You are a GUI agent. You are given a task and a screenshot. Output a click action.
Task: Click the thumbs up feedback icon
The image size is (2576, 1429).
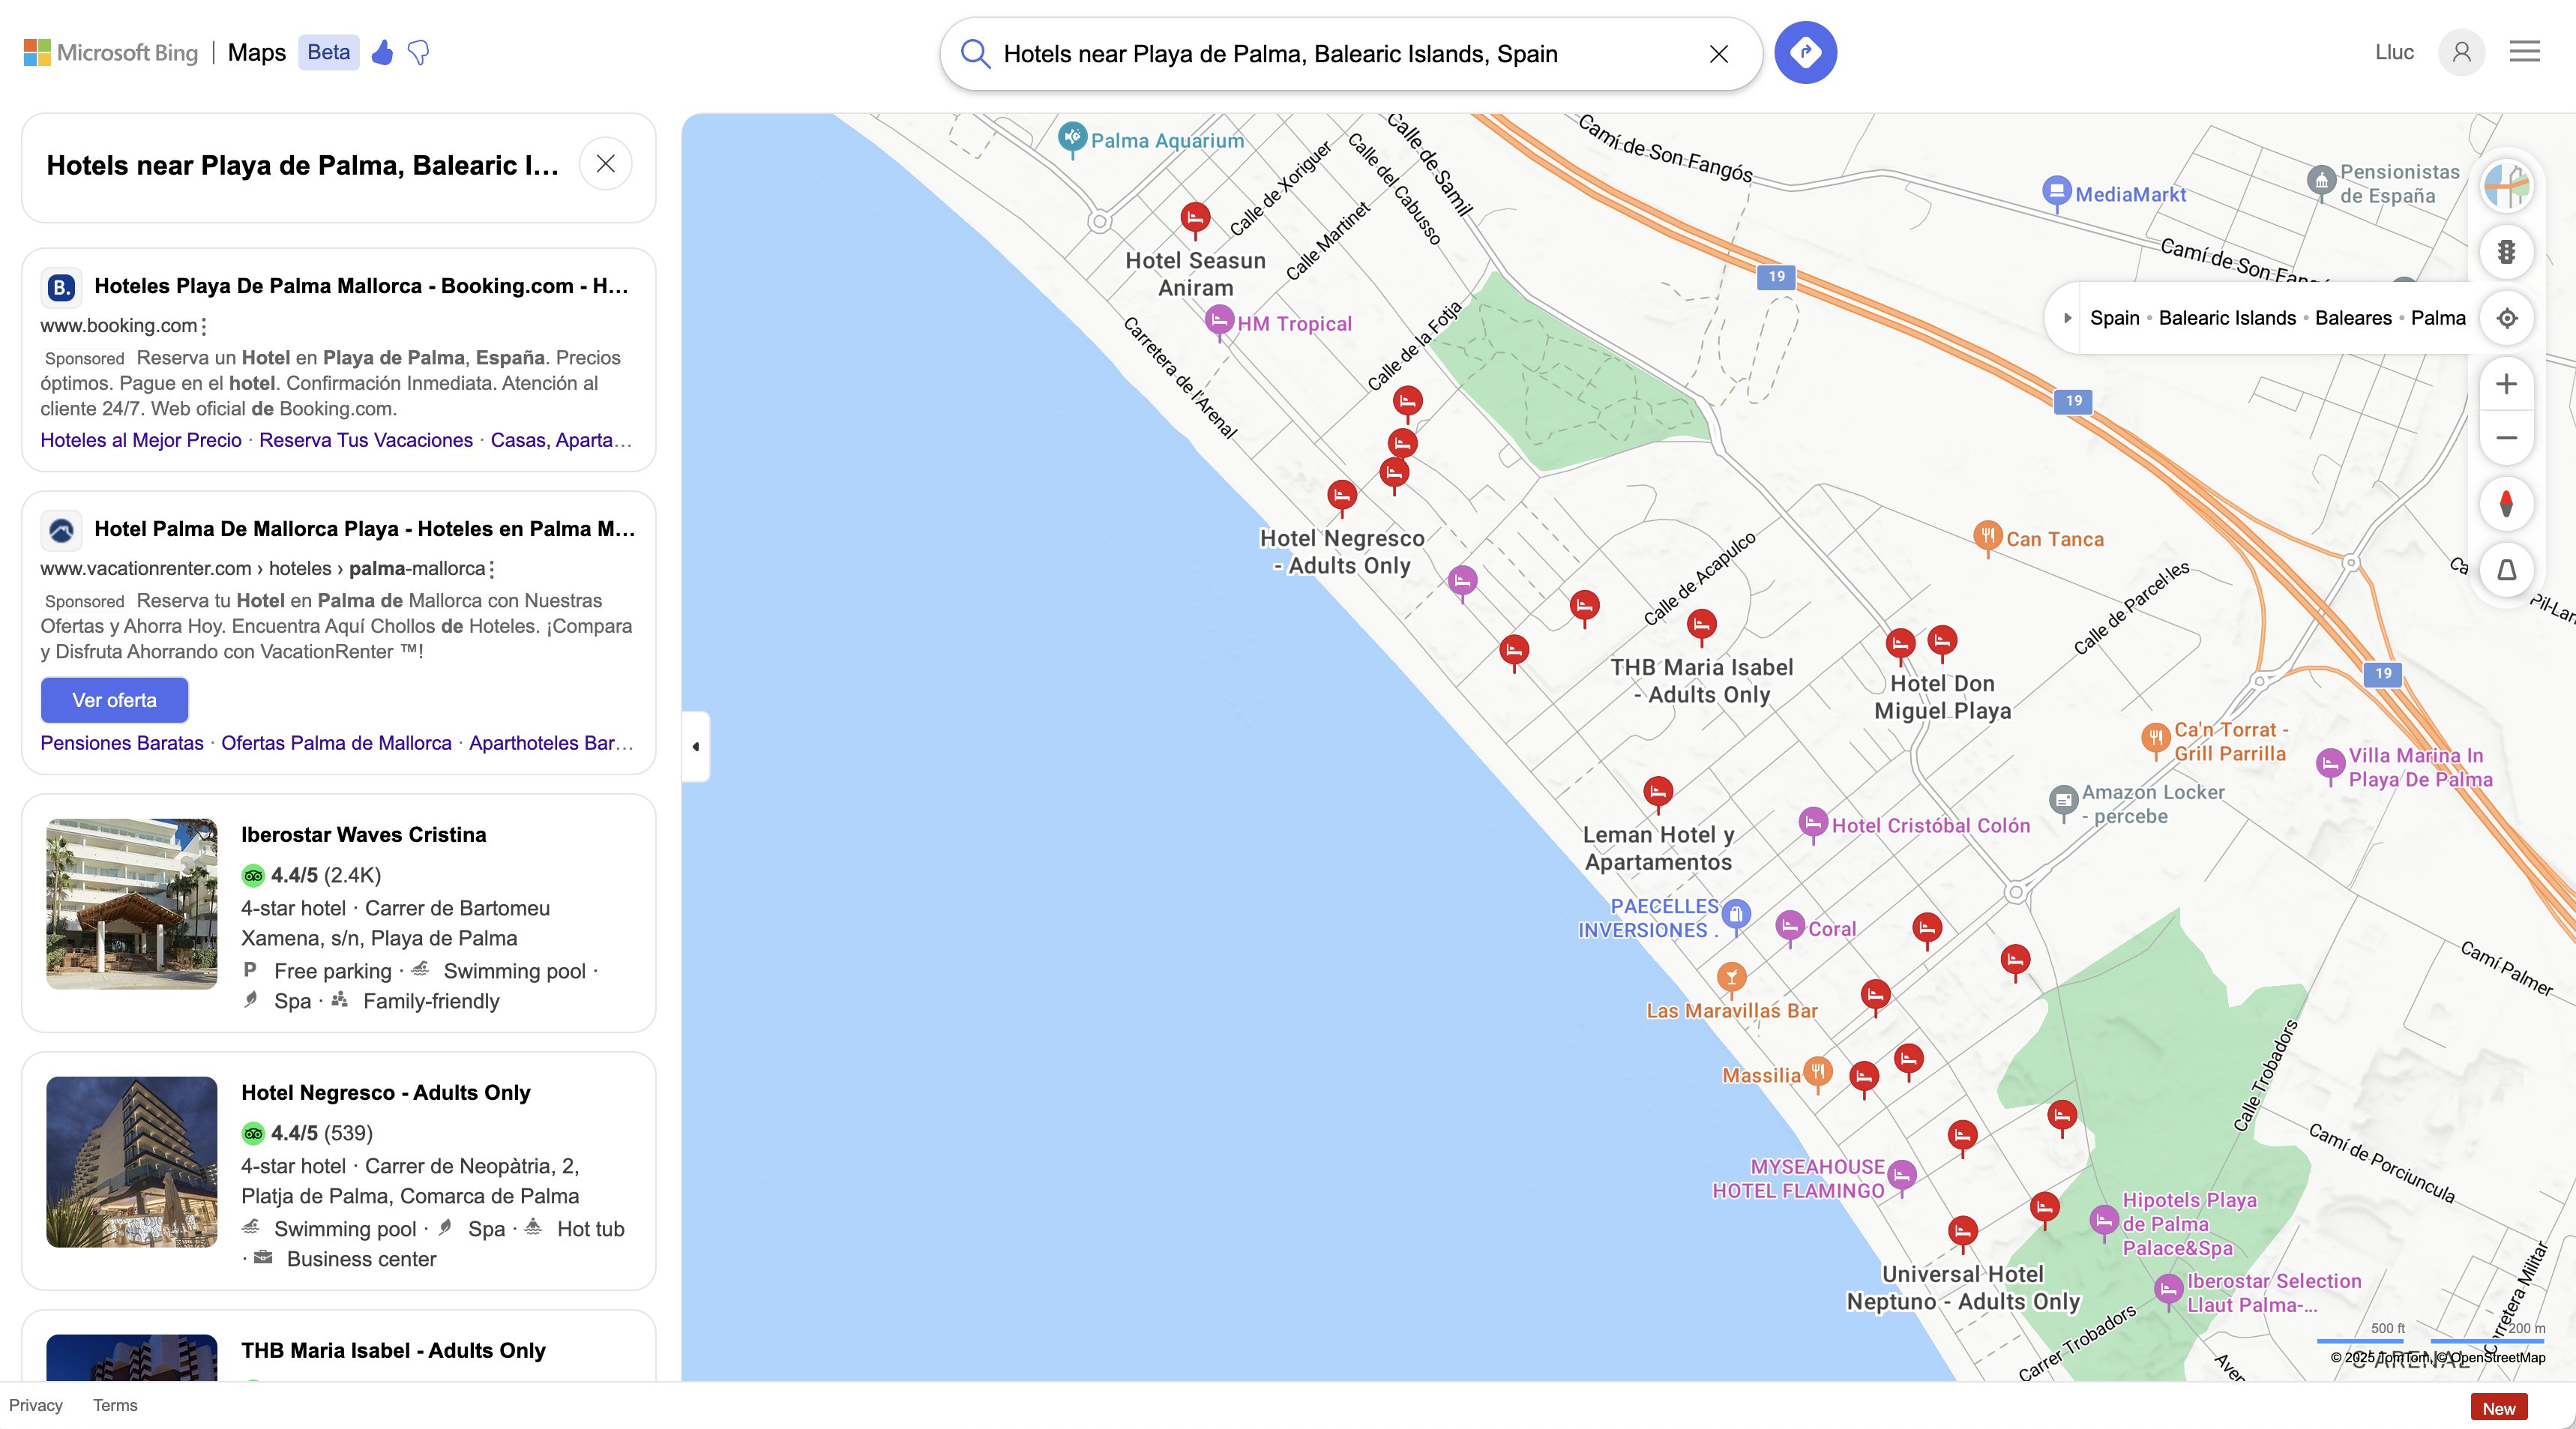382,52
